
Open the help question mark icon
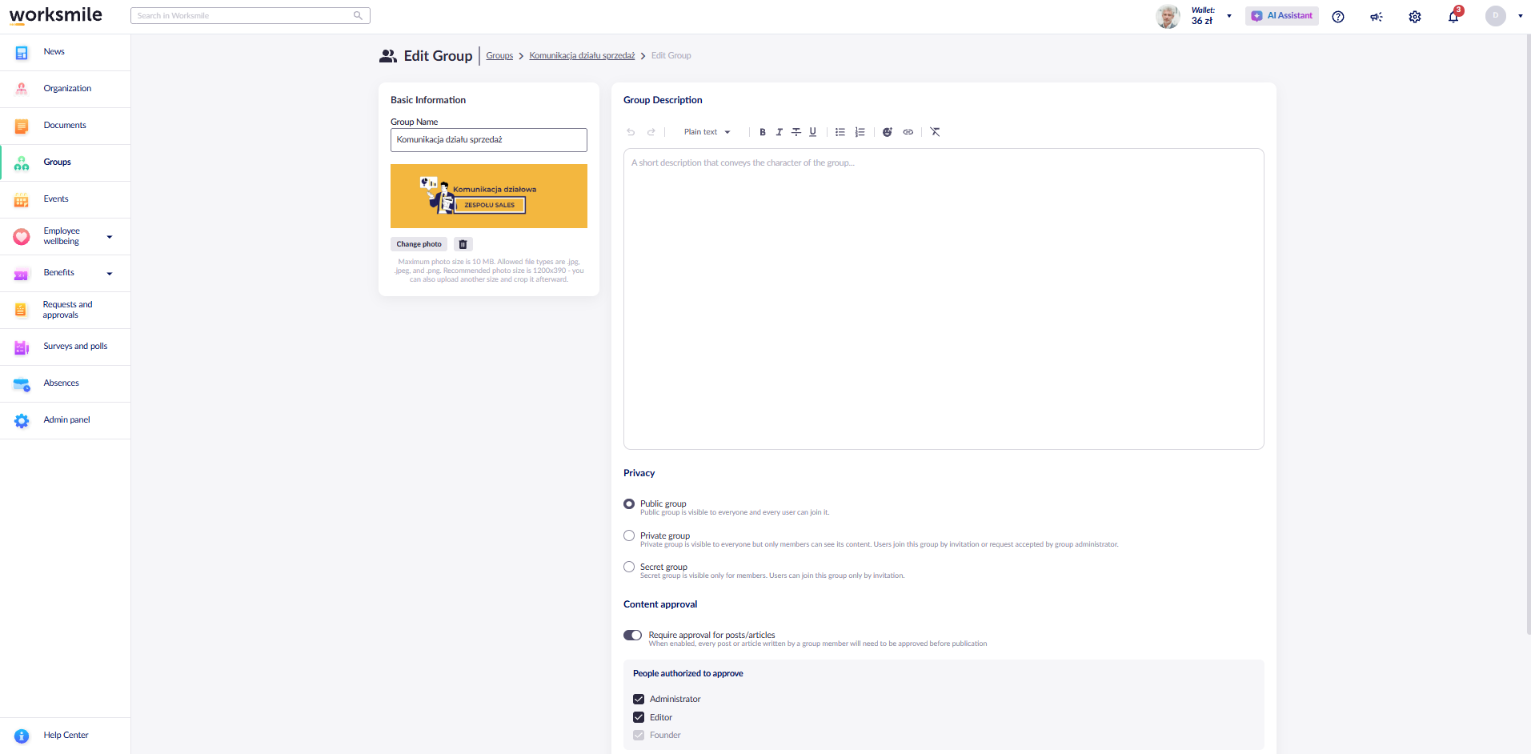[x=1338, y=17]
